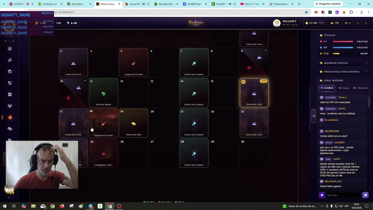This screenshot has width=373, height=210.
Task: Click the Eldoria logo in header
Action: pyautogui.click(x=196, y=23)
